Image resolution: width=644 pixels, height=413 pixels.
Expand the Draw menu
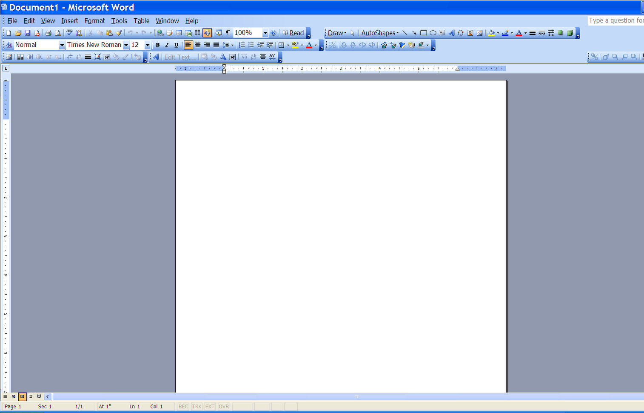[337, 33]
